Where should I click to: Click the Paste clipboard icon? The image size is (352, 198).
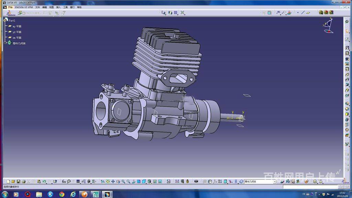(39, 181)
